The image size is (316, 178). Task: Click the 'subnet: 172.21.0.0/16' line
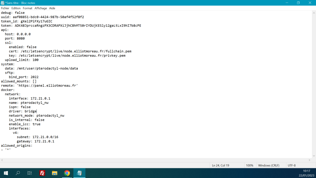point(38,137)
